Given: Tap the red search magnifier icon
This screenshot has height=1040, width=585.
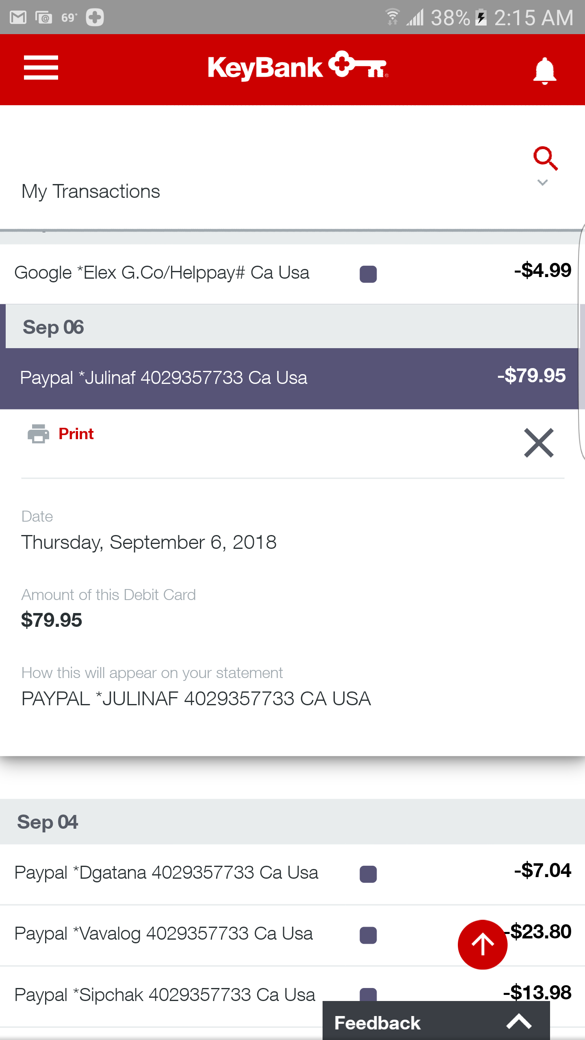Looking at the screenshot, I should (545, 158).
